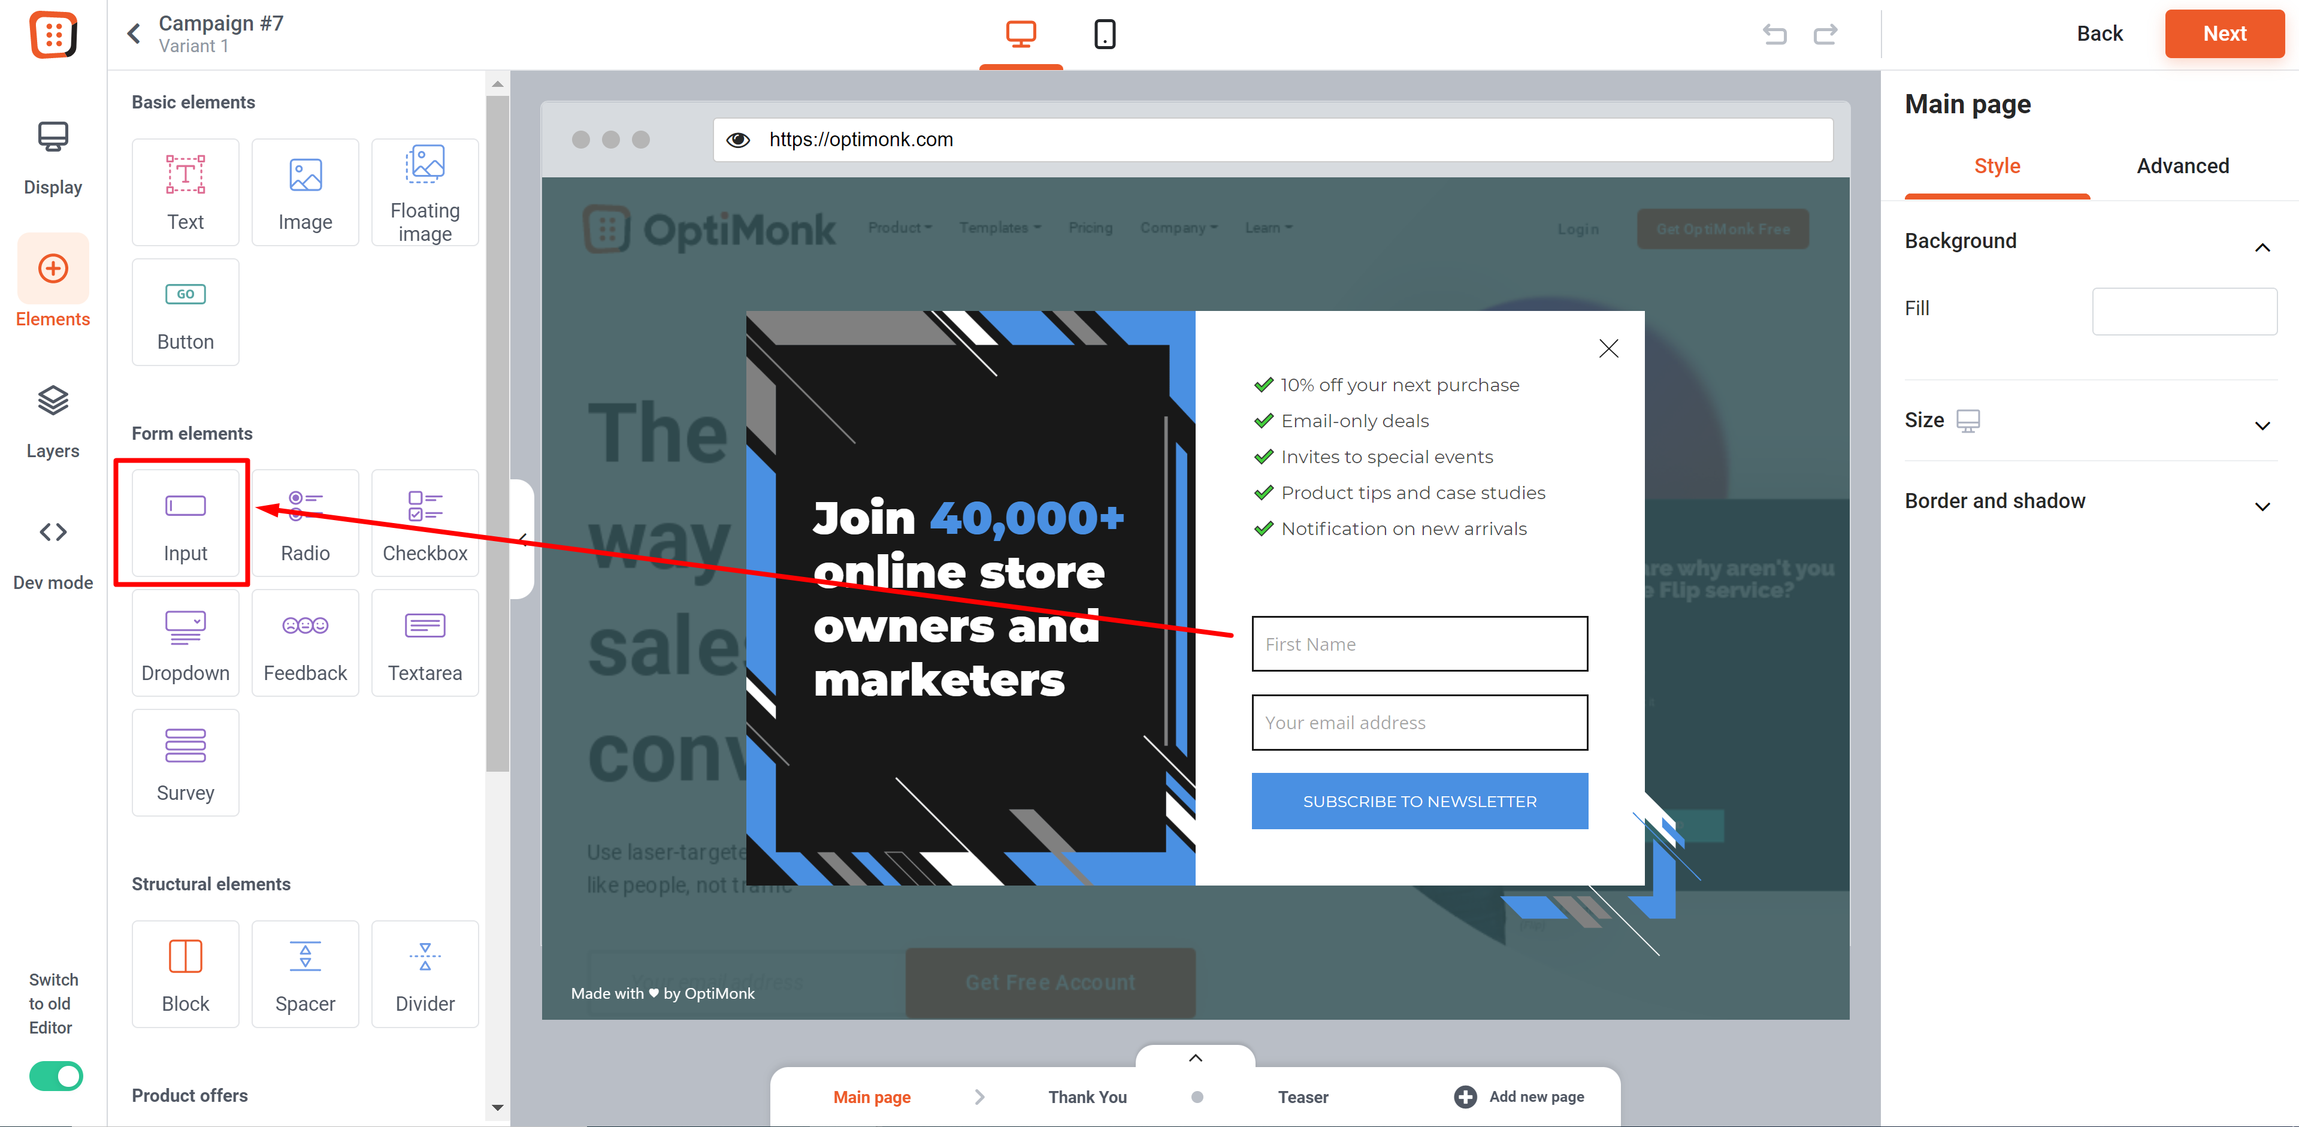
Task: Open the Layers panel in sidebar
Action: [53, 422]
